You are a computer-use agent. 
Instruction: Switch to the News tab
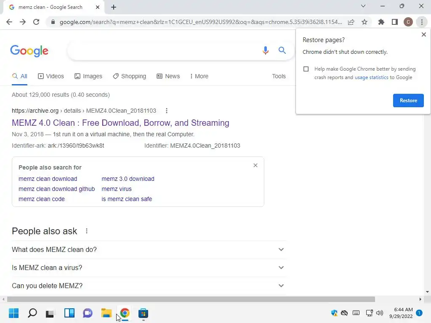coord(168,77)
